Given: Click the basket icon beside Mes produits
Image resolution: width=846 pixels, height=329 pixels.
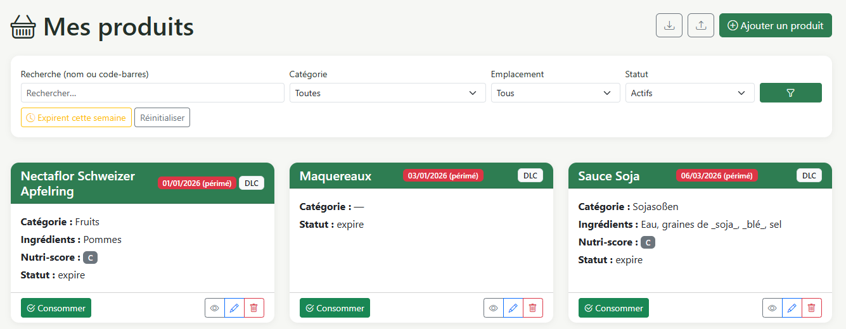Looking at the screenshot, I should pos(24,27).
